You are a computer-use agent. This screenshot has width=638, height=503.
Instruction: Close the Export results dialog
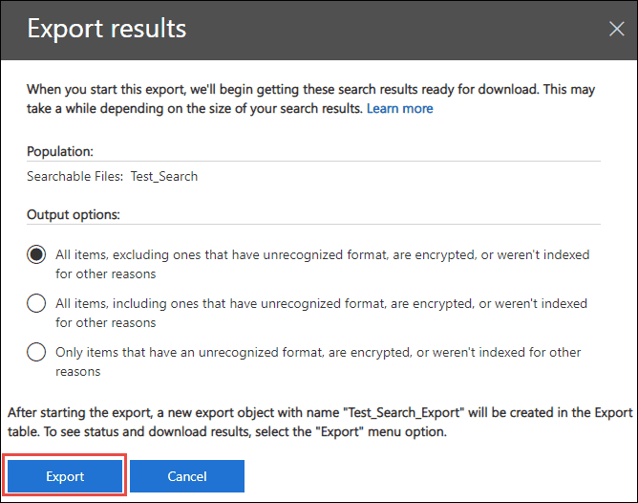(616, 29)
